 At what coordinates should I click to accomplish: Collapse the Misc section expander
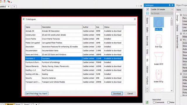tap(181, 40)
